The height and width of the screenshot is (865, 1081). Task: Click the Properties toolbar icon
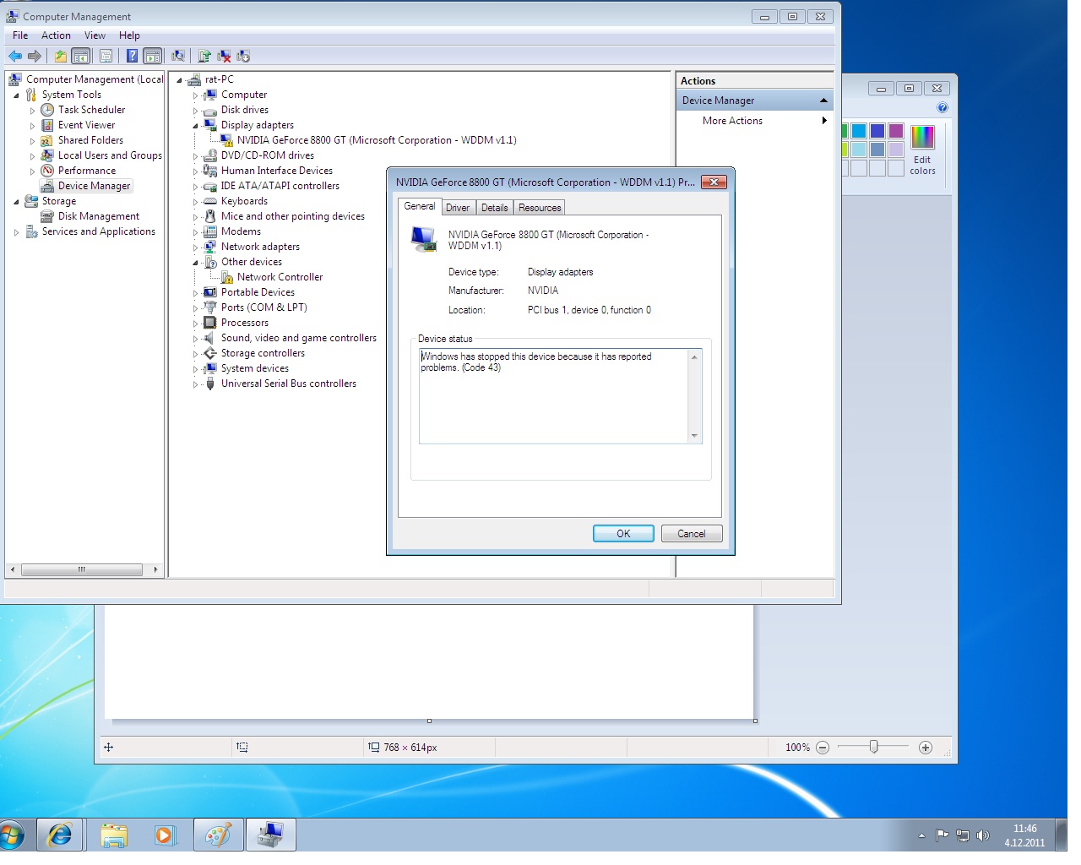pos(106,57)
